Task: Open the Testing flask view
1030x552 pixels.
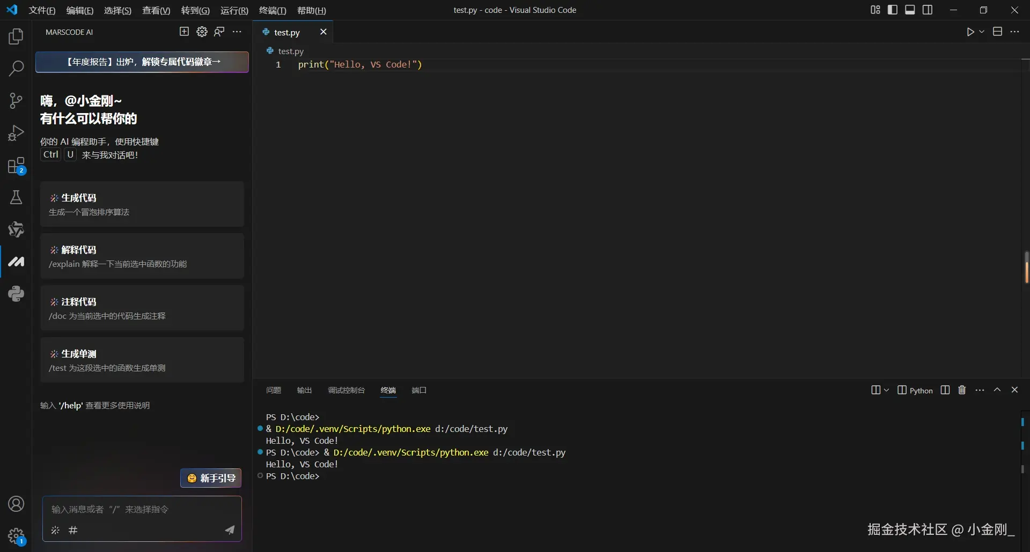Action: tap(16, 197)
